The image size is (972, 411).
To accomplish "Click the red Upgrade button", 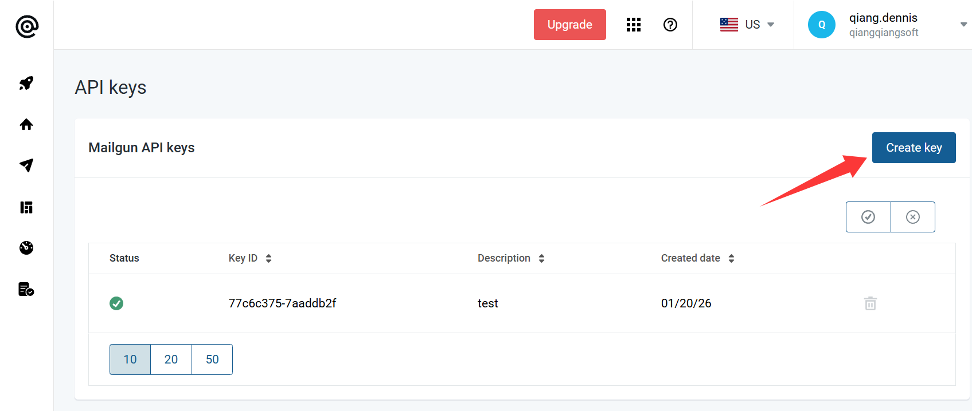I will 569,25.
